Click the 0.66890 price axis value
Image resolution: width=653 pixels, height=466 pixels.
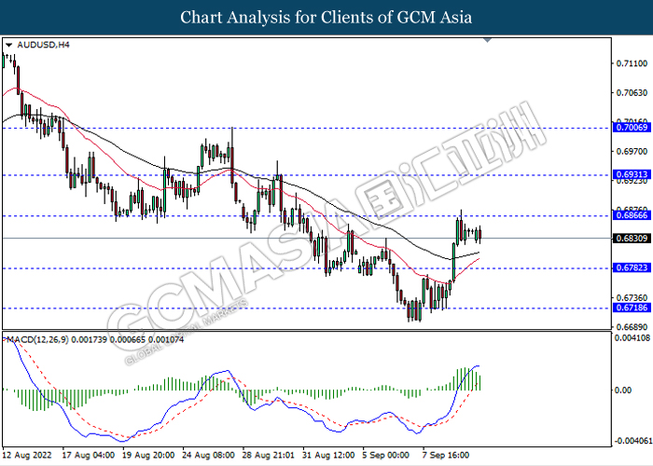(x=632, y=326)
